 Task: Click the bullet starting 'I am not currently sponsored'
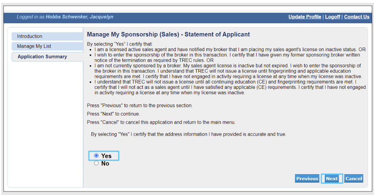(228, 71)
